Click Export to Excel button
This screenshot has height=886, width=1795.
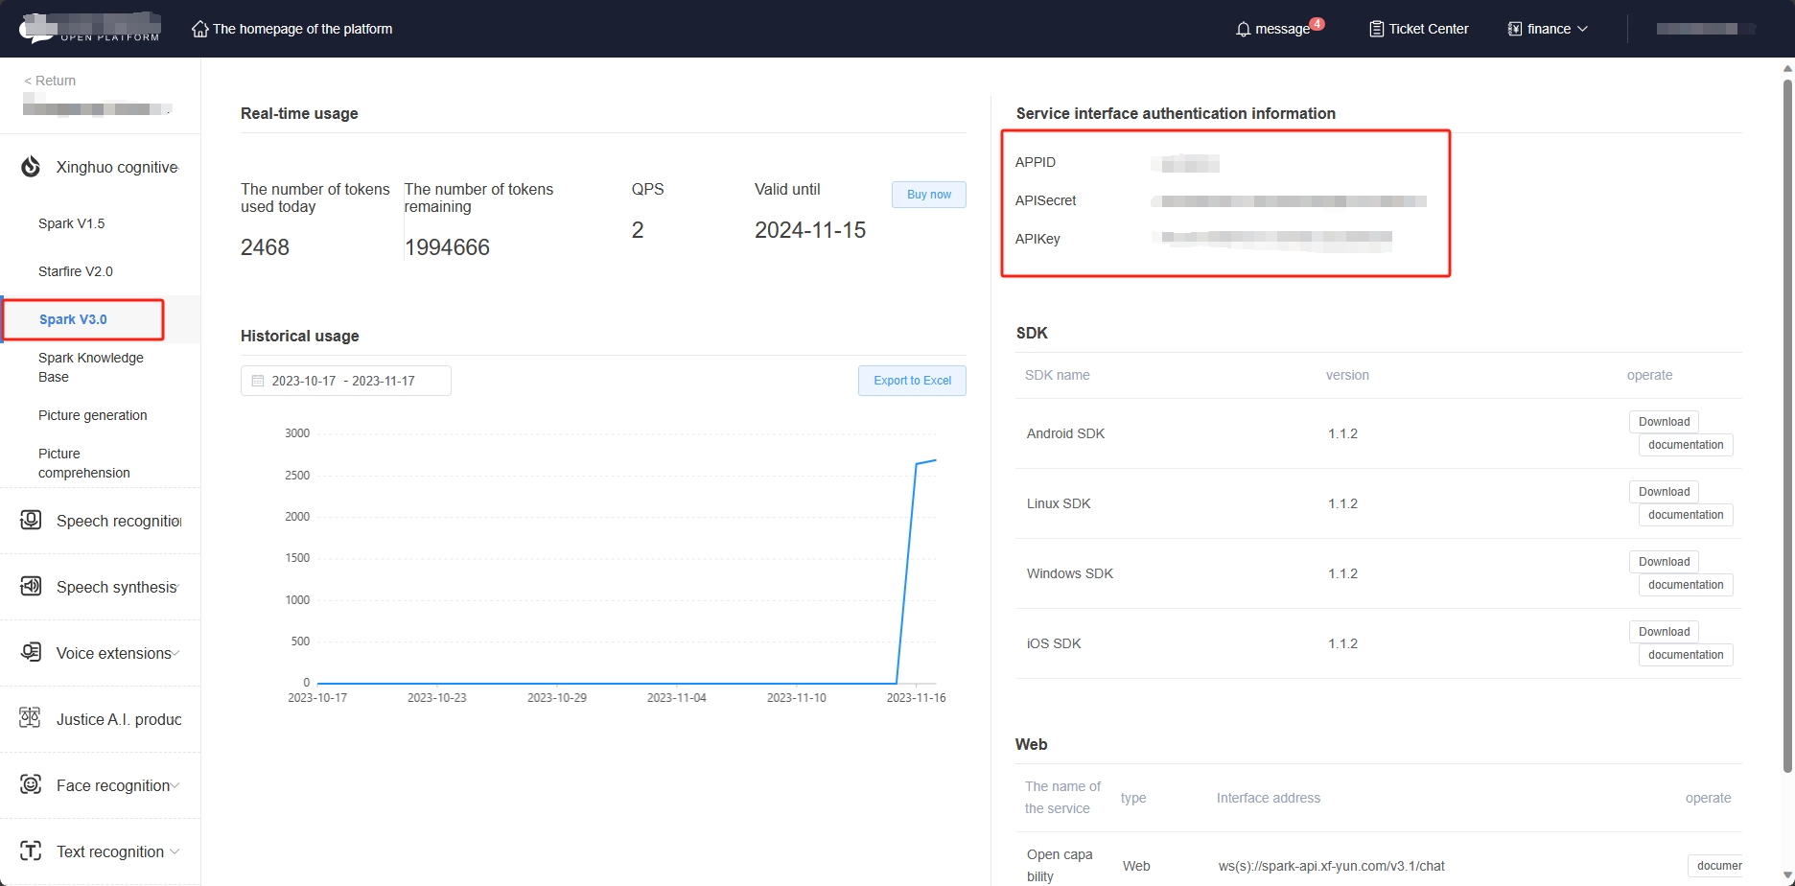coord(912,381)
